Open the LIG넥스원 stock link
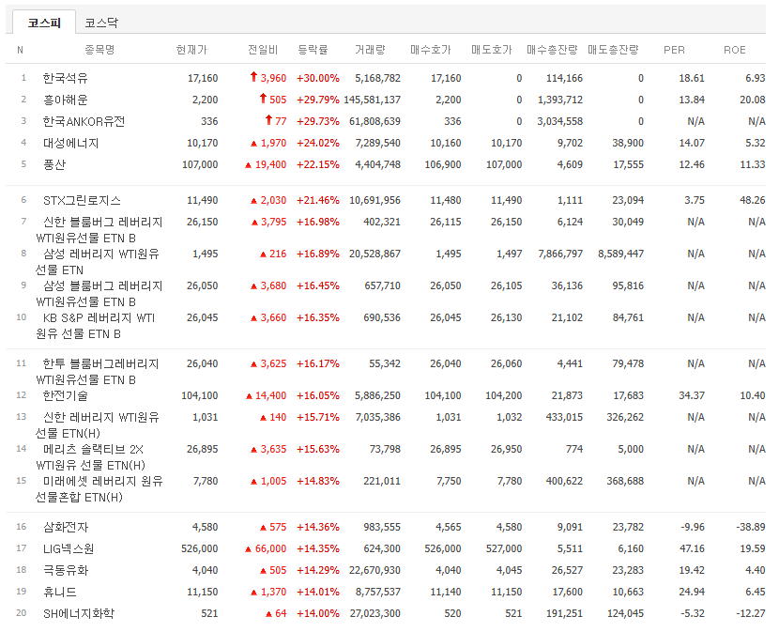779x632 pixels. click(69, 549)
